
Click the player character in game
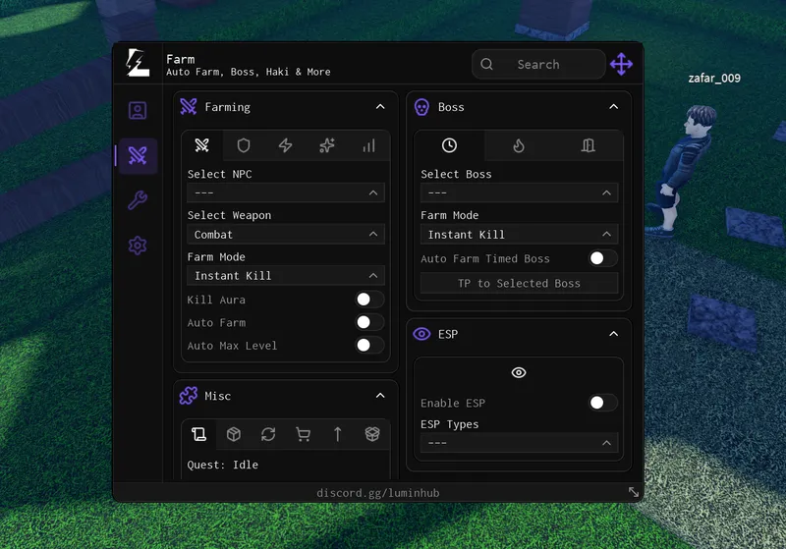[x=684, y=170]
